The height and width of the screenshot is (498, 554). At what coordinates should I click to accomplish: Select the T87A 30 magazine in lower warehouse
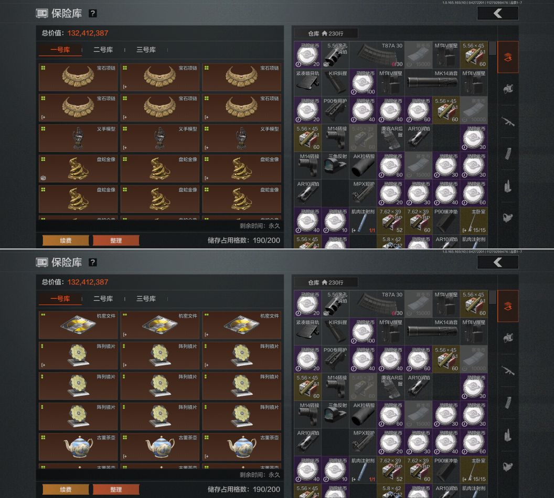coord(377,304)
